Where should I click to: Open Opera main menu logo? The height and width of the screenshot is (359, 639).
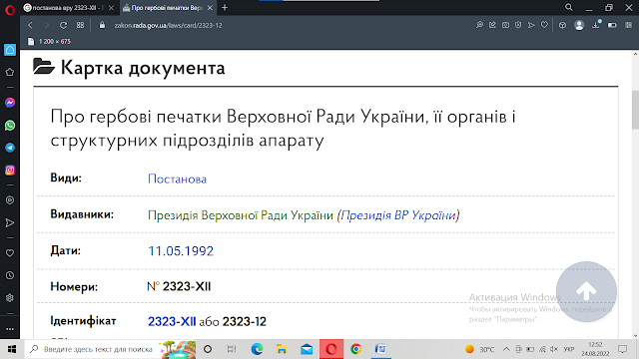click(10, 9)
